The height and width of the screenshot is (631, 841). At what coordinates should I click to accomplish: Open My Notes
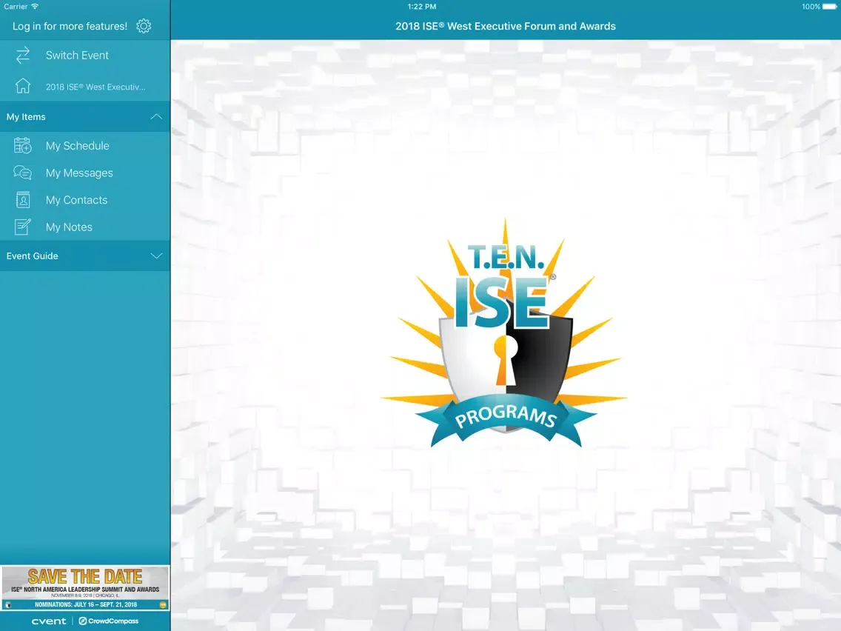[x=84, y=227]
